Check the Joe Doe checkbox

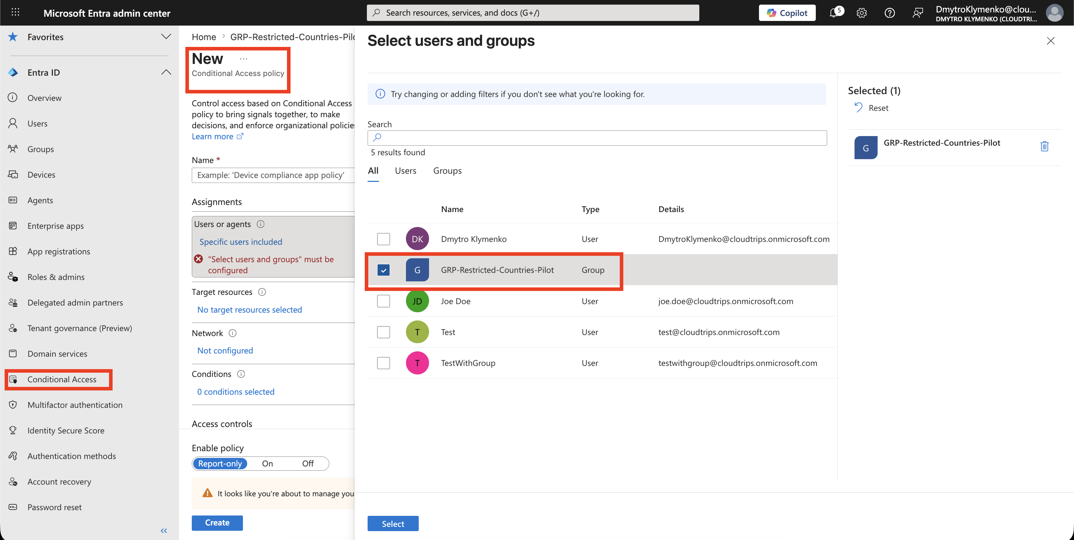coord(383,301)
